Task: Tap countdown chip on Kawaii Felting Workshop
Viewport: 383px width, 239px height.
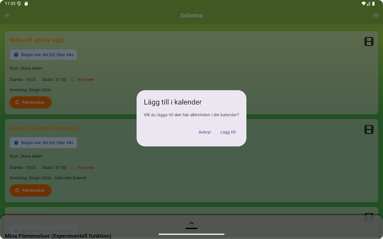Action: coord(43,143)
